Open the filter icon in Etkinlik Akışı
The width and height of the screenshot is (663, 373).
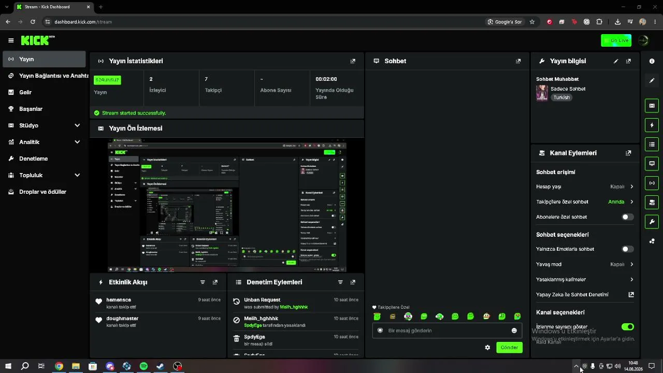coord(203,282)
